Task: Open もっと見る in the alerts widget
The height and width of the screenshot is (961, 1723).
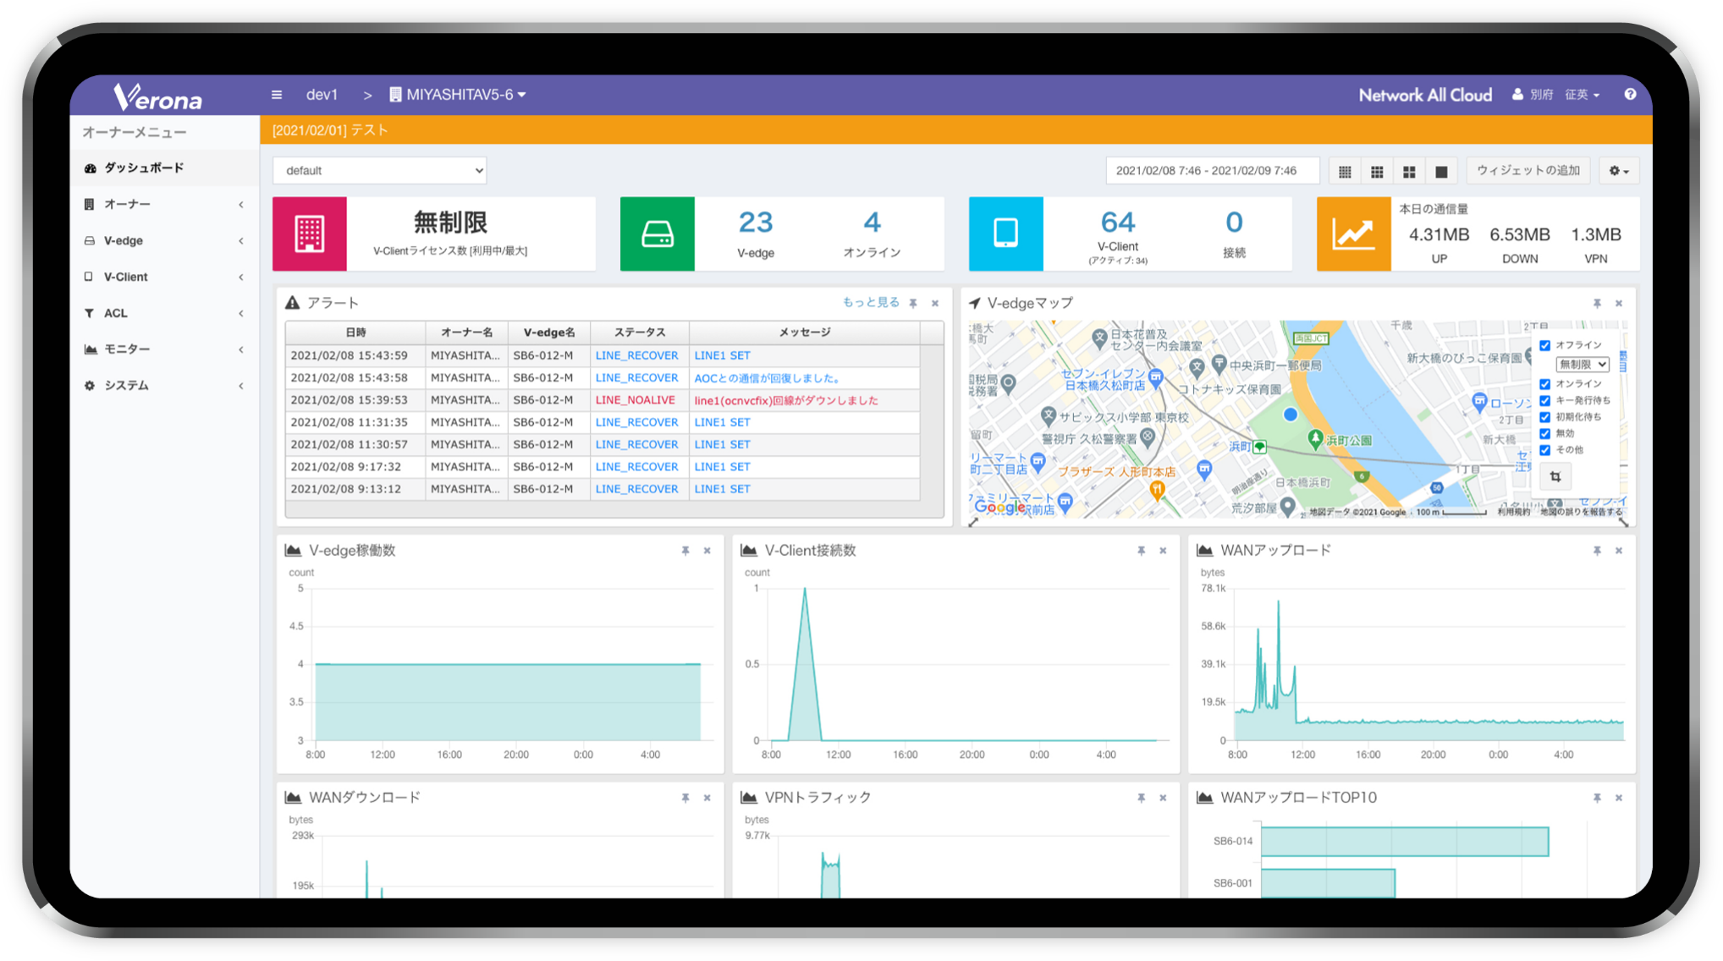Action: (x=871, y=302)
